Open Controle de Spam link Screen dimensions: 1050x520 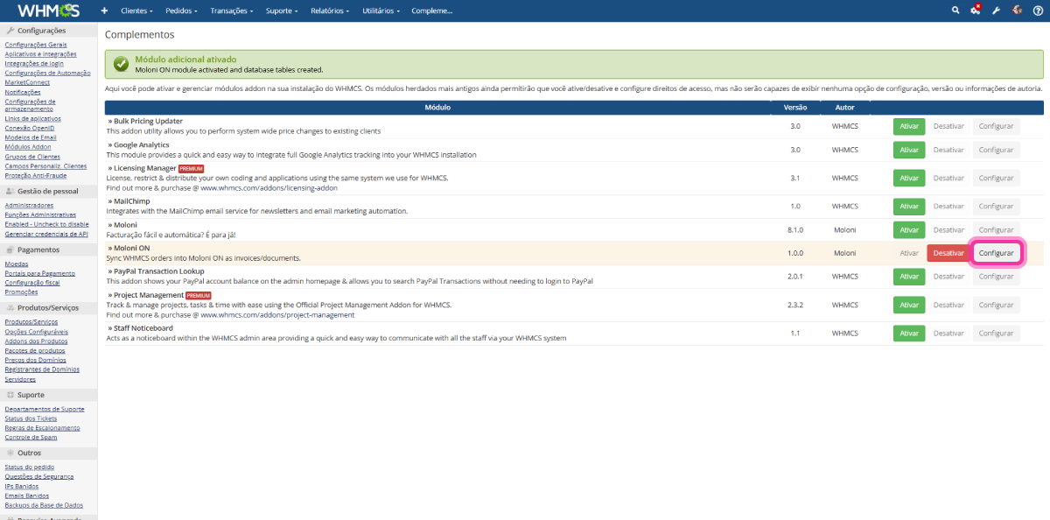point(31,438)
